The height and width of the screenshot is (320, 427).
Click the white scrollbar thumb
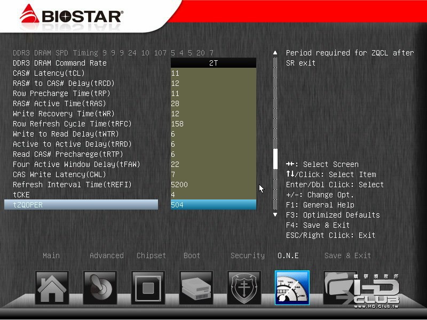tap(275, 159)
